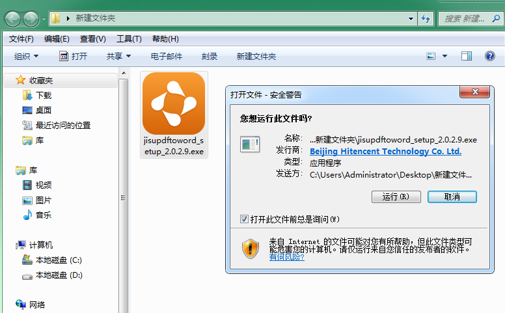Viewport: 505px width, 313px height.
Task: Click the 网络 globe icon
Action: (x=21, y=305)
